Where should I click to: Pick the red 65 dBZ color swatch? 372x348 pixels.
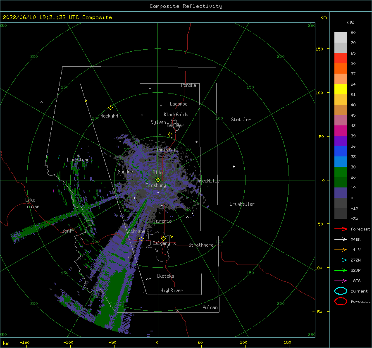341,58
